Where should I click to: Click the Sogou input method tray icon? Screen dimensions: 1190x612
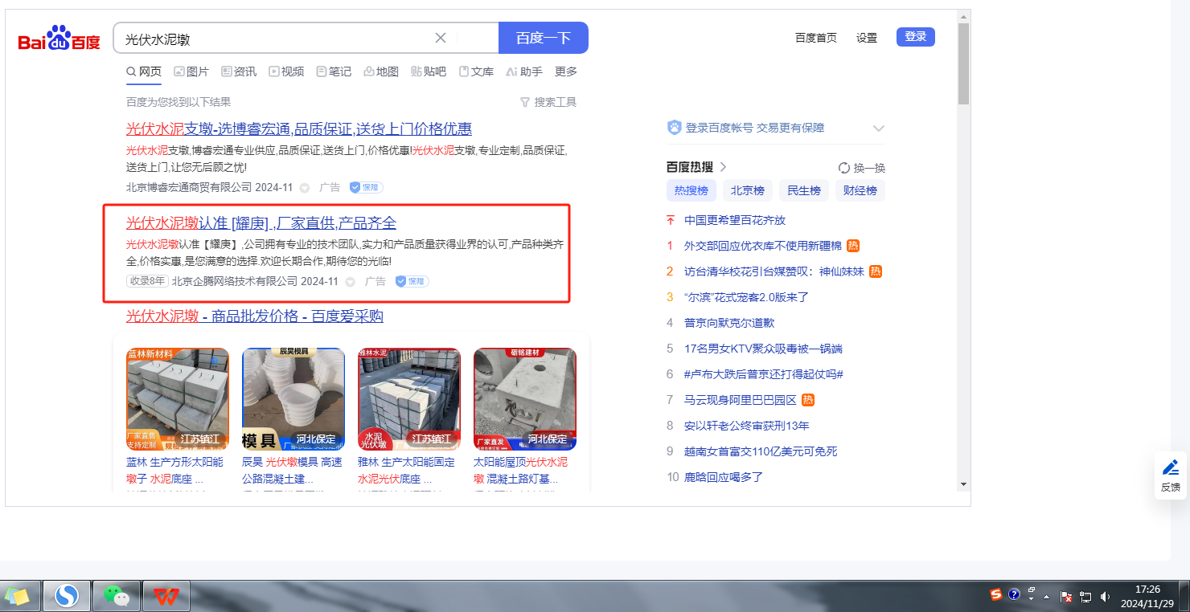coord(996,595)
